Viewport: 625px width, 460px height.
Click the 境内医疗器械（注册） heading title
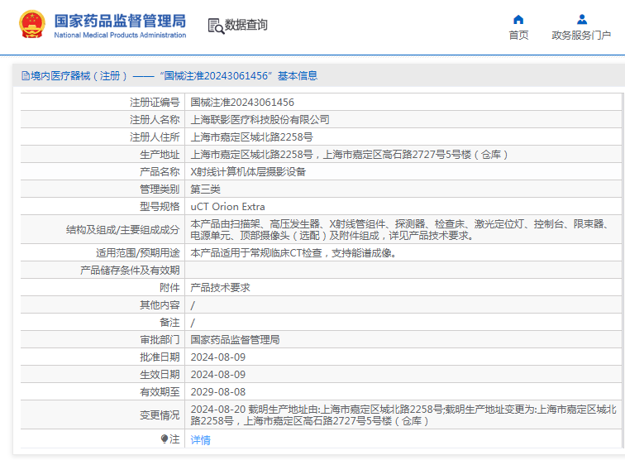79,76
